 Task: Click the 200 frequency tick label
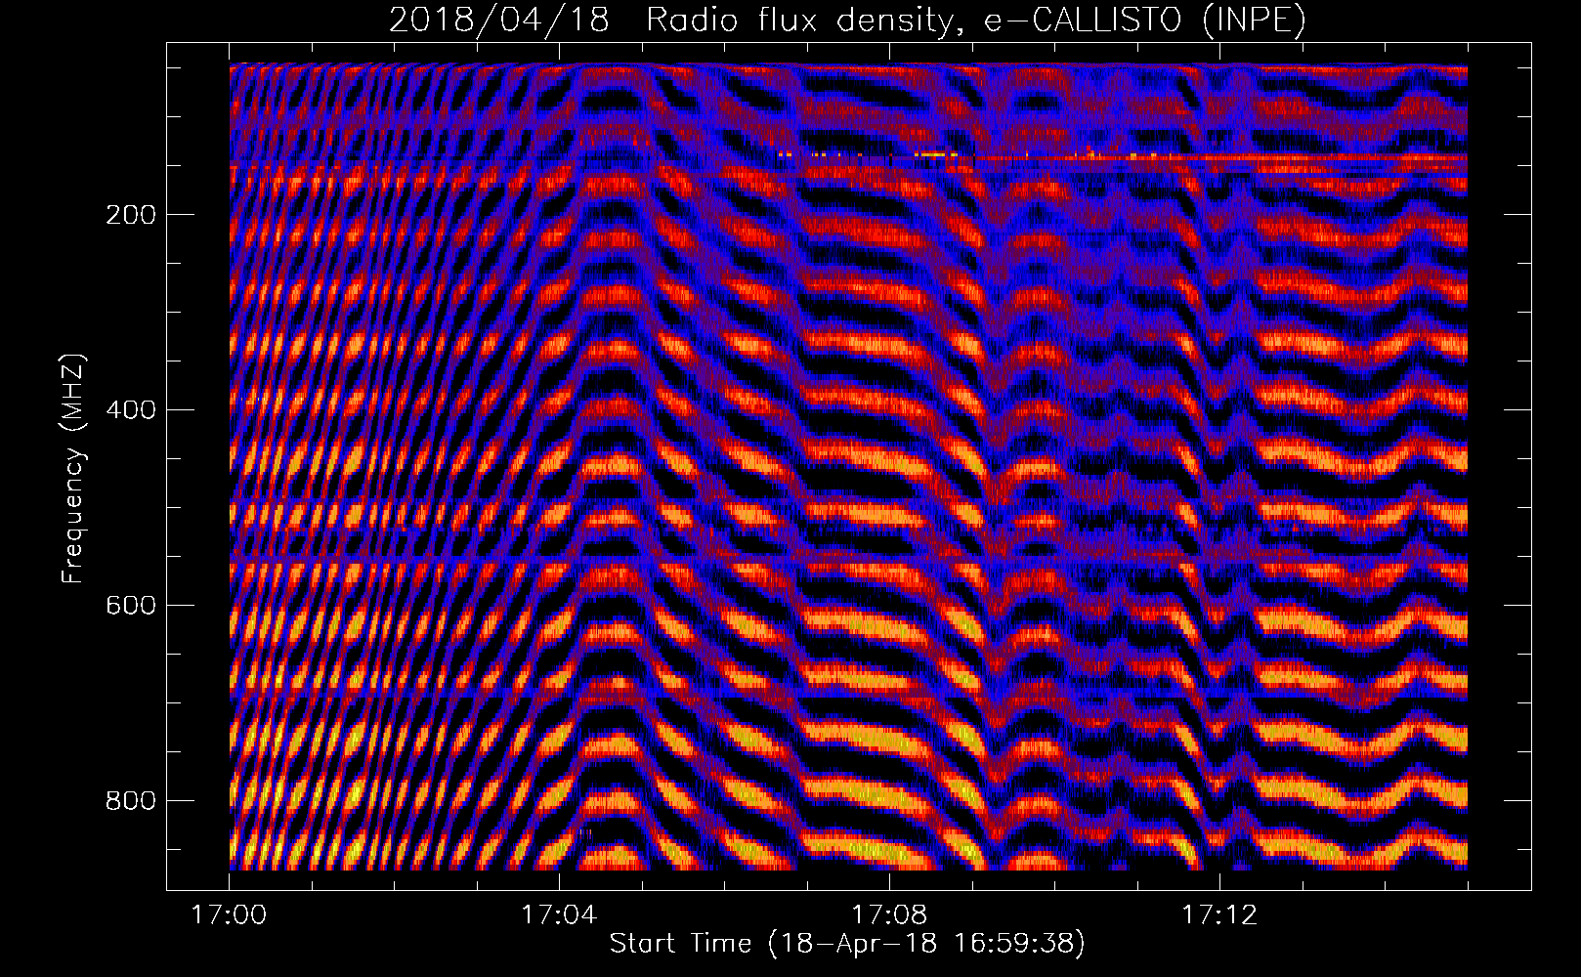(x=131, y=214)
